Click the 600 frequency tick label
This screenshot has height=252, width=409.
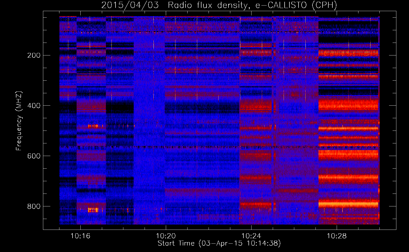point(34,156)
